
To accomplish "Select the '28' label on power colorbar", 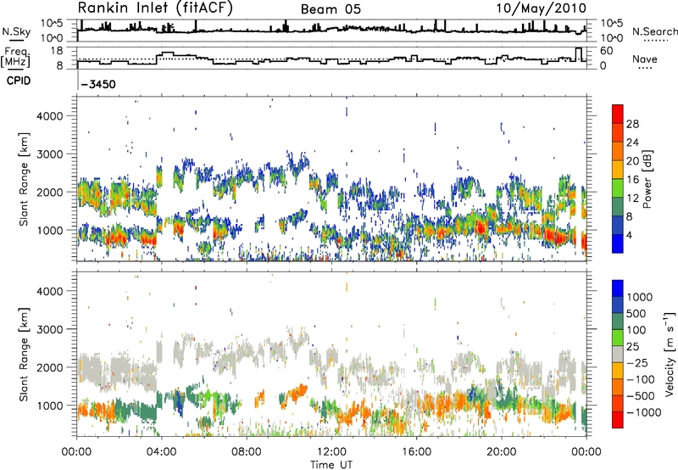I will 632,124.
